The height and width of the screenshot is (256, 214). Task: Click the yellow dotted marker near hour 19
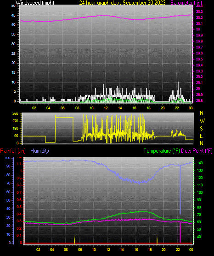[157, 240]
